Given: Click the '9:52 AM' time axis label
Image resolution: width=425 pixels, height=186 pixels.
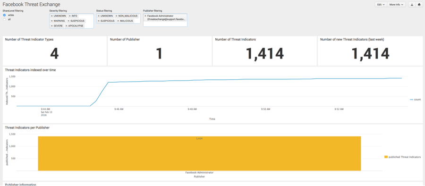Looking at the screenshot, I should (339, 109).
